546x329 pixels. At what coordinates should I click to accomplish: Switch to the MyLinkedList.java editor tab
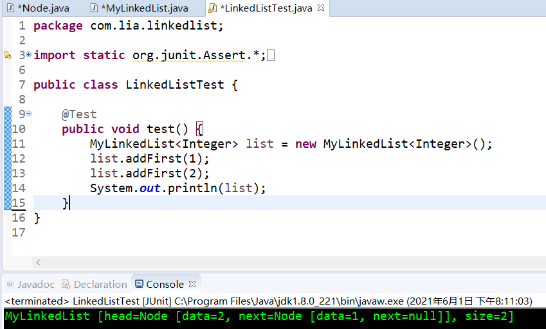pyautogui.click(x=140, y=8)
